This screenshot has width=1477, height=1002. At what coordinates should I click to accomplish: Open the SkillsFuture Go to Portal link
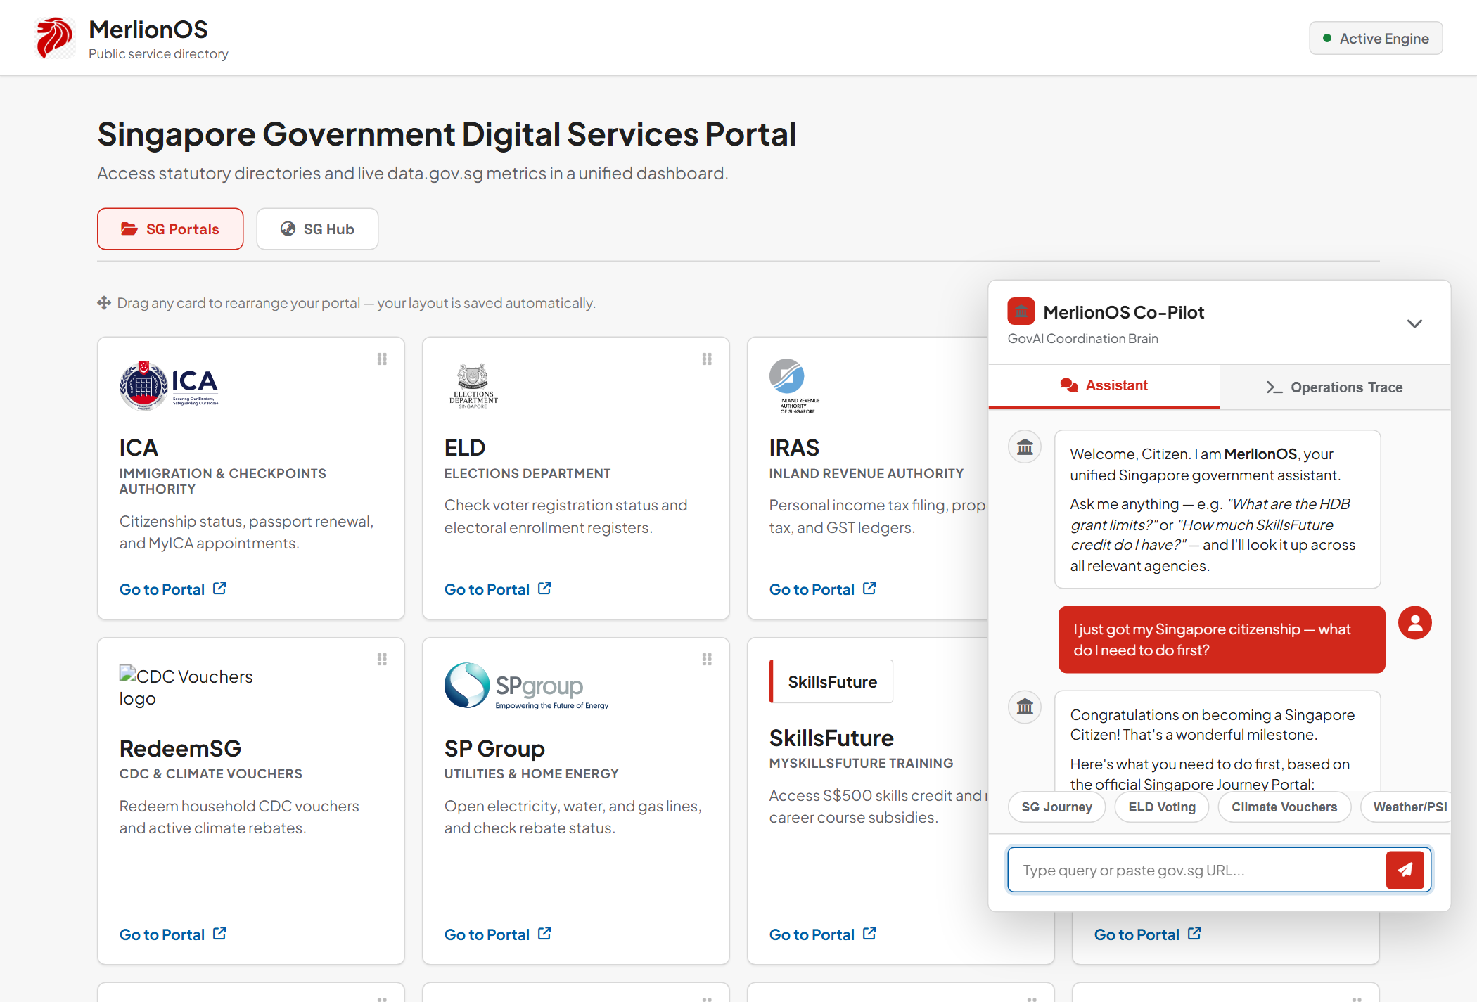point(823,934)
